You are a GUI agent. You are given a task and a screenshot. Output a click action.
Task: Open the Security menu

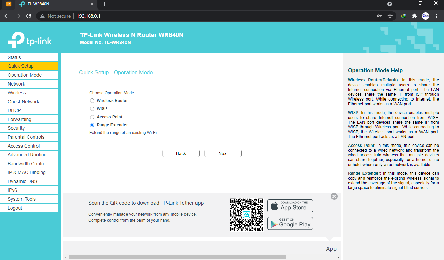click(x=29, y=128)
